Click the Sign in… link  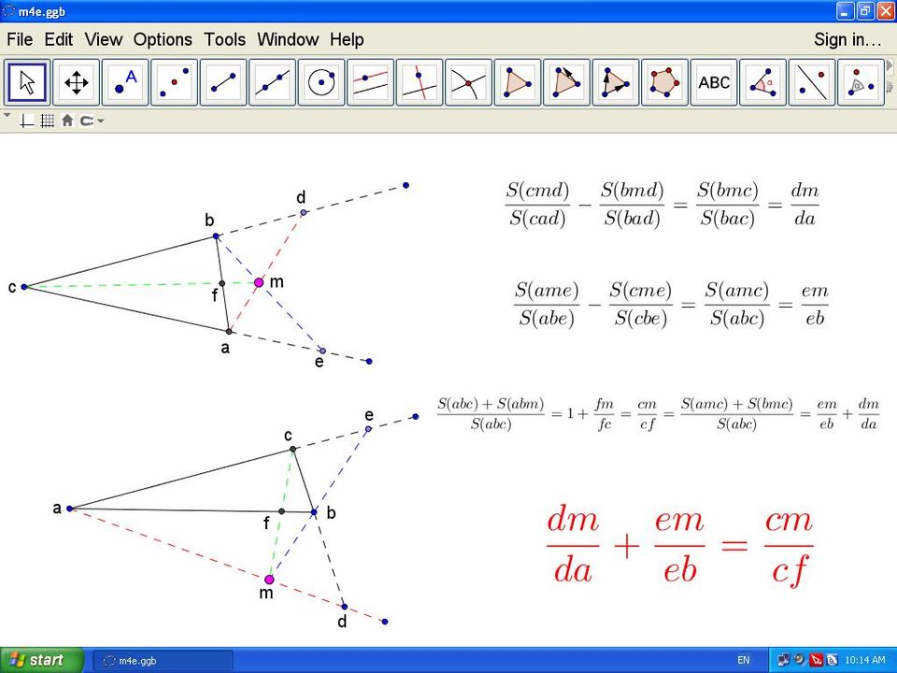point(847,39)
